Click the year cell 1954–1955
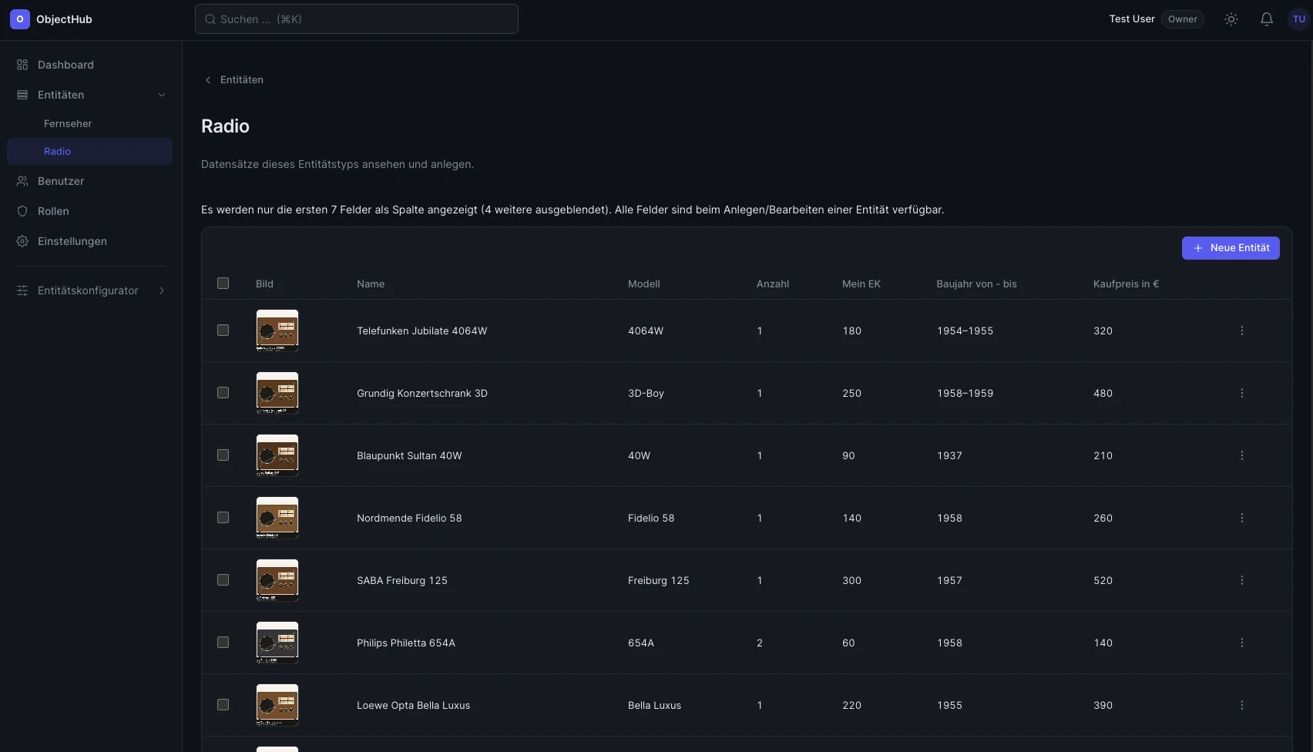The height and width of the screenshot is (752, 1313). pos(965,331)
